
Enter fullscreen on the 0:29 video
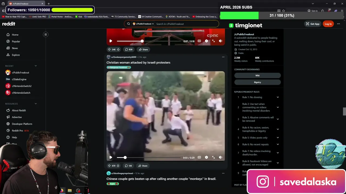[x=213, y=157]
